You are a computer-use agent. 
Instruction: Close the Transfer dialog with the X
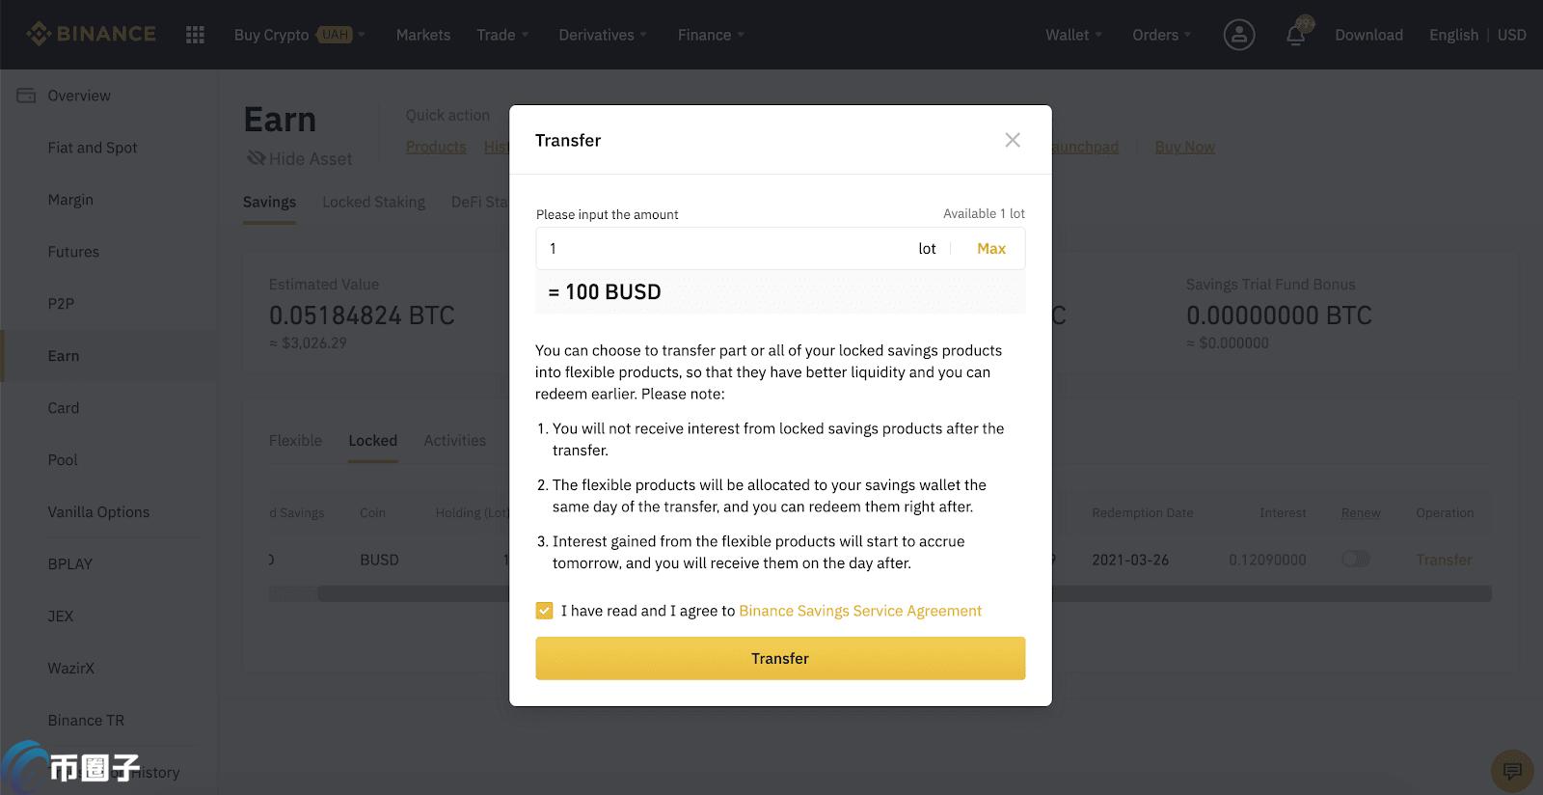click(1013, 140)
